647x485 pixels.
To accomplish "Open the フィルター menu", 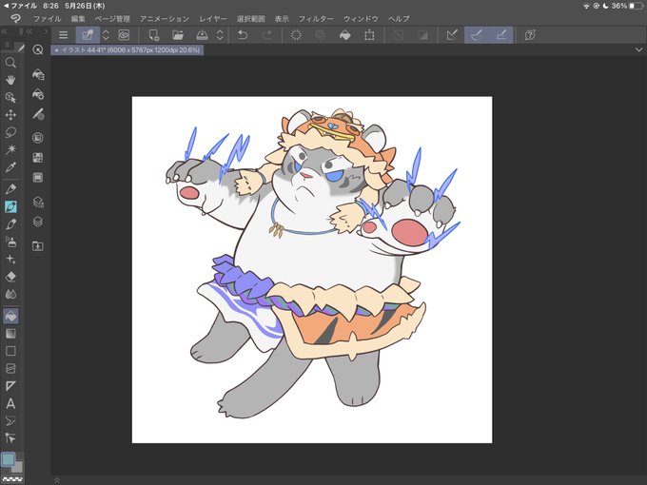I will click(x=316, y=19).
